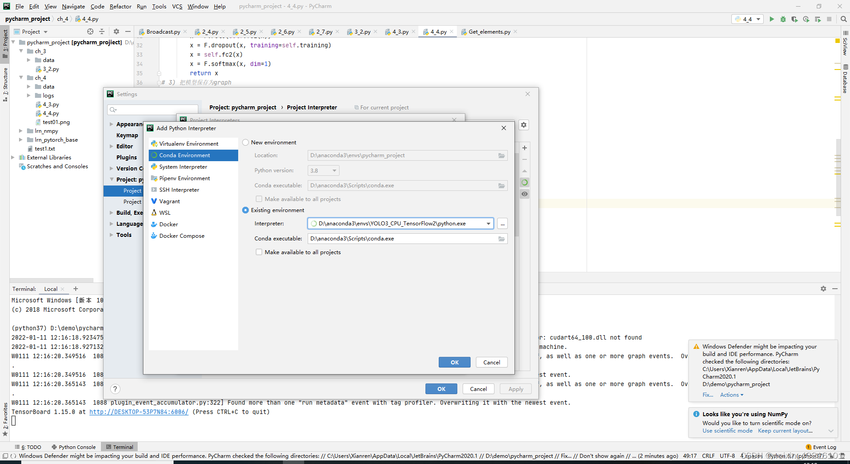The height and width of the screenshot is (464, 850).
Task: Expand External Libraries node
Action: (13, 157)
